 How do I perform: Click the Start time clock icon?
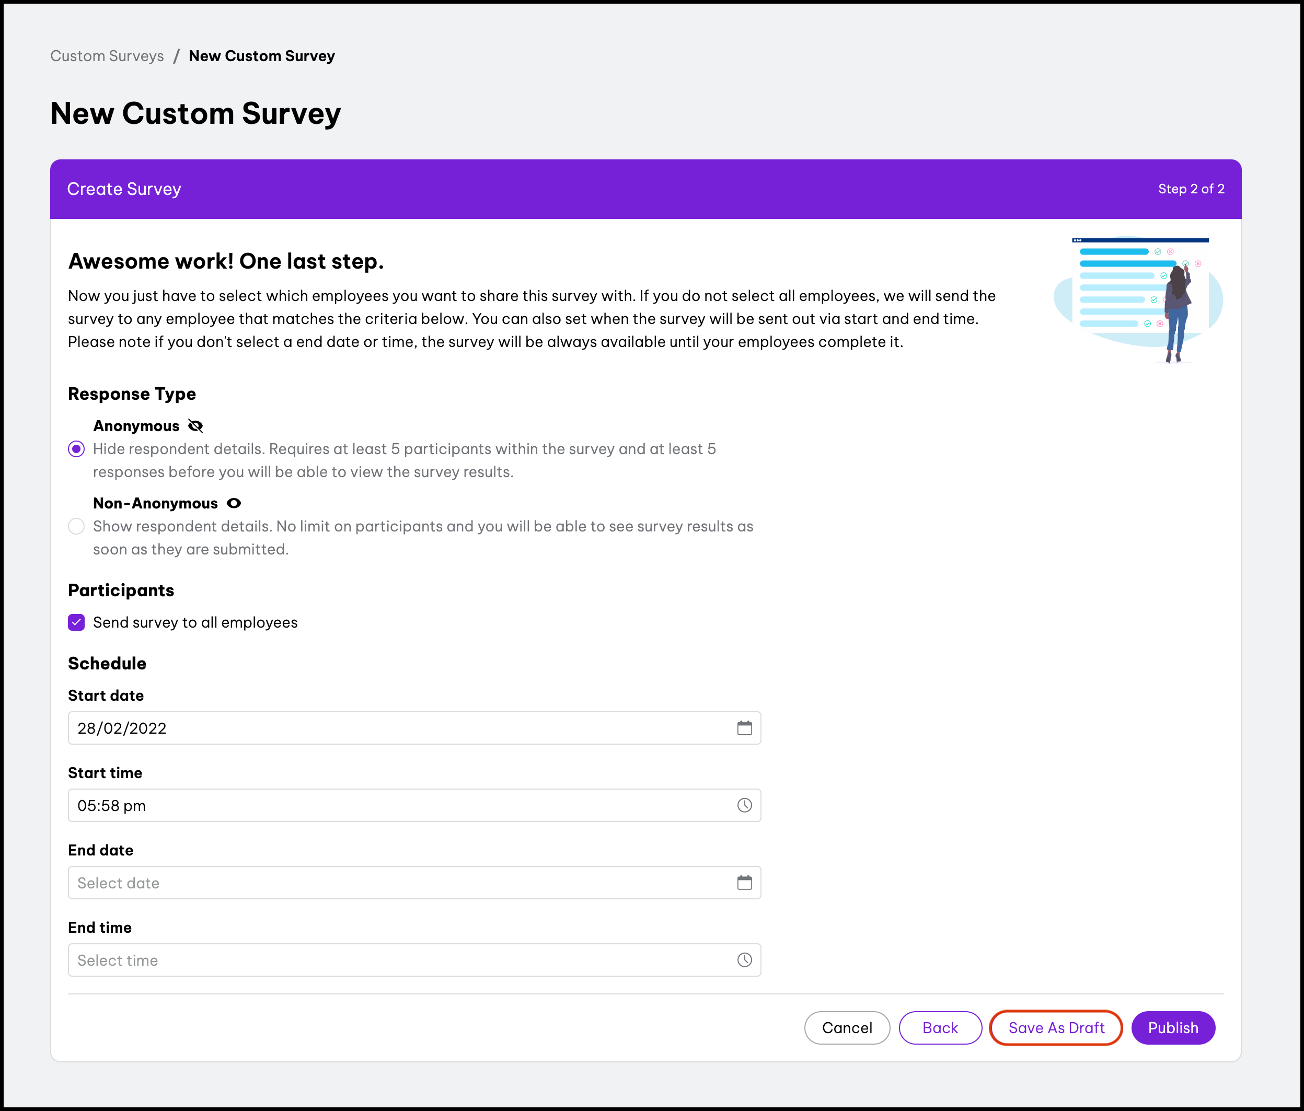click(744, 805)
